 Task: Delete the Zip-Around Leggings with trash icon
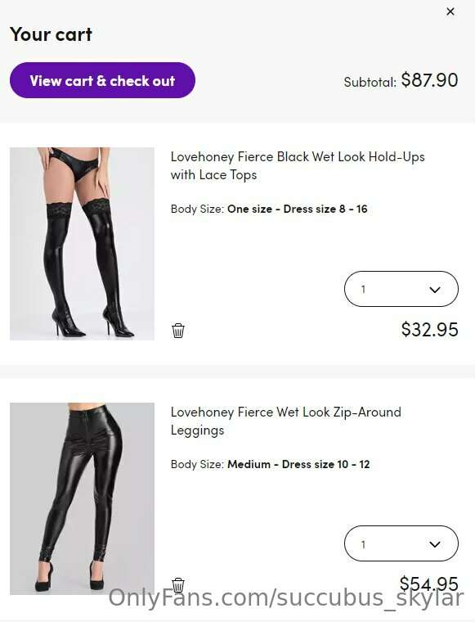click(x=178, y=584)
